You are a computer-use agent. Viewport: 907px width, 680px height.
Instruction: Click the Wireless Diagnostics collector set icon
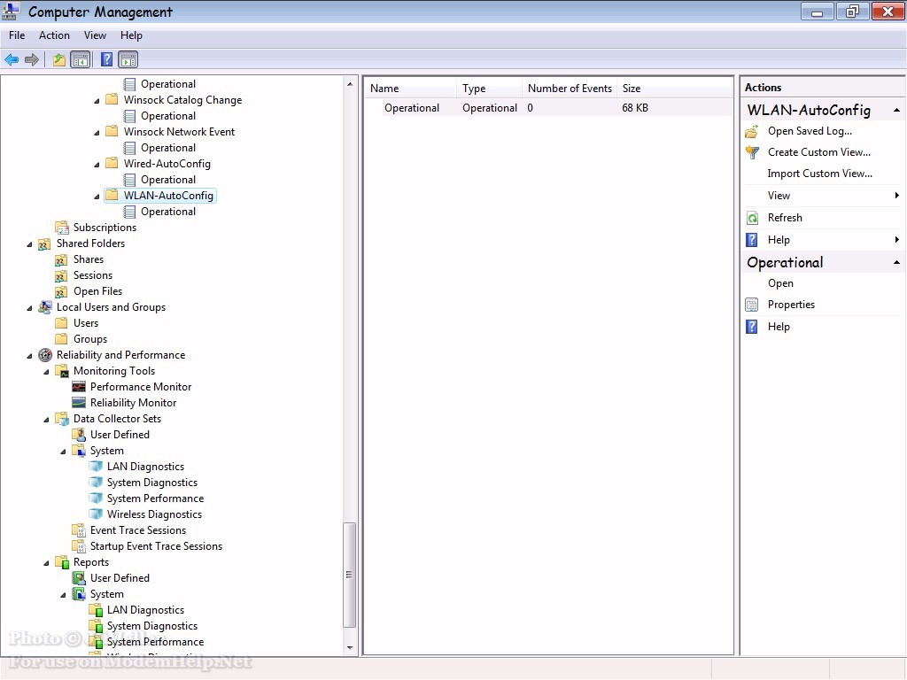tap(96, 514)
